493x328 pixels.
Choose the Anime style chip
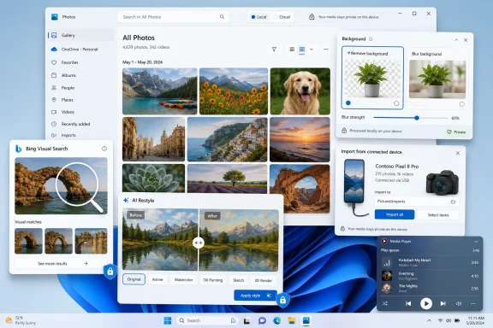click(157, 279)
